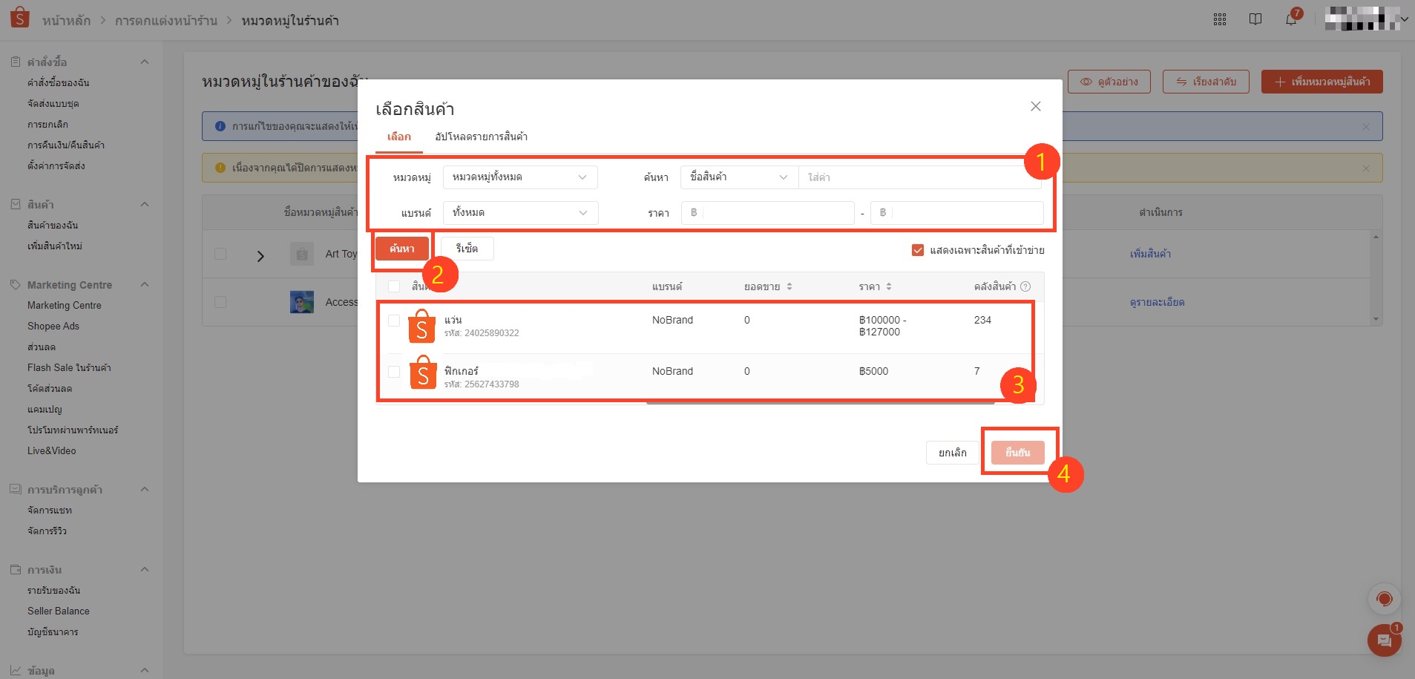Click the maximum price input field
The height and width of the screenshot is (679, 1415).
[x=957, y=213]
